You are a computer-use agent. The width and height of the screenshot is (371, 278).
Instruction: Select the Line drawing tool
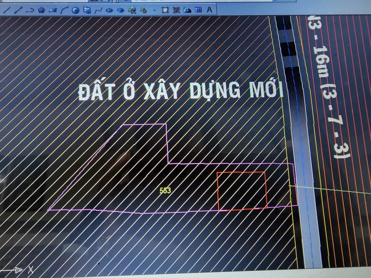(x=6, y=10)
